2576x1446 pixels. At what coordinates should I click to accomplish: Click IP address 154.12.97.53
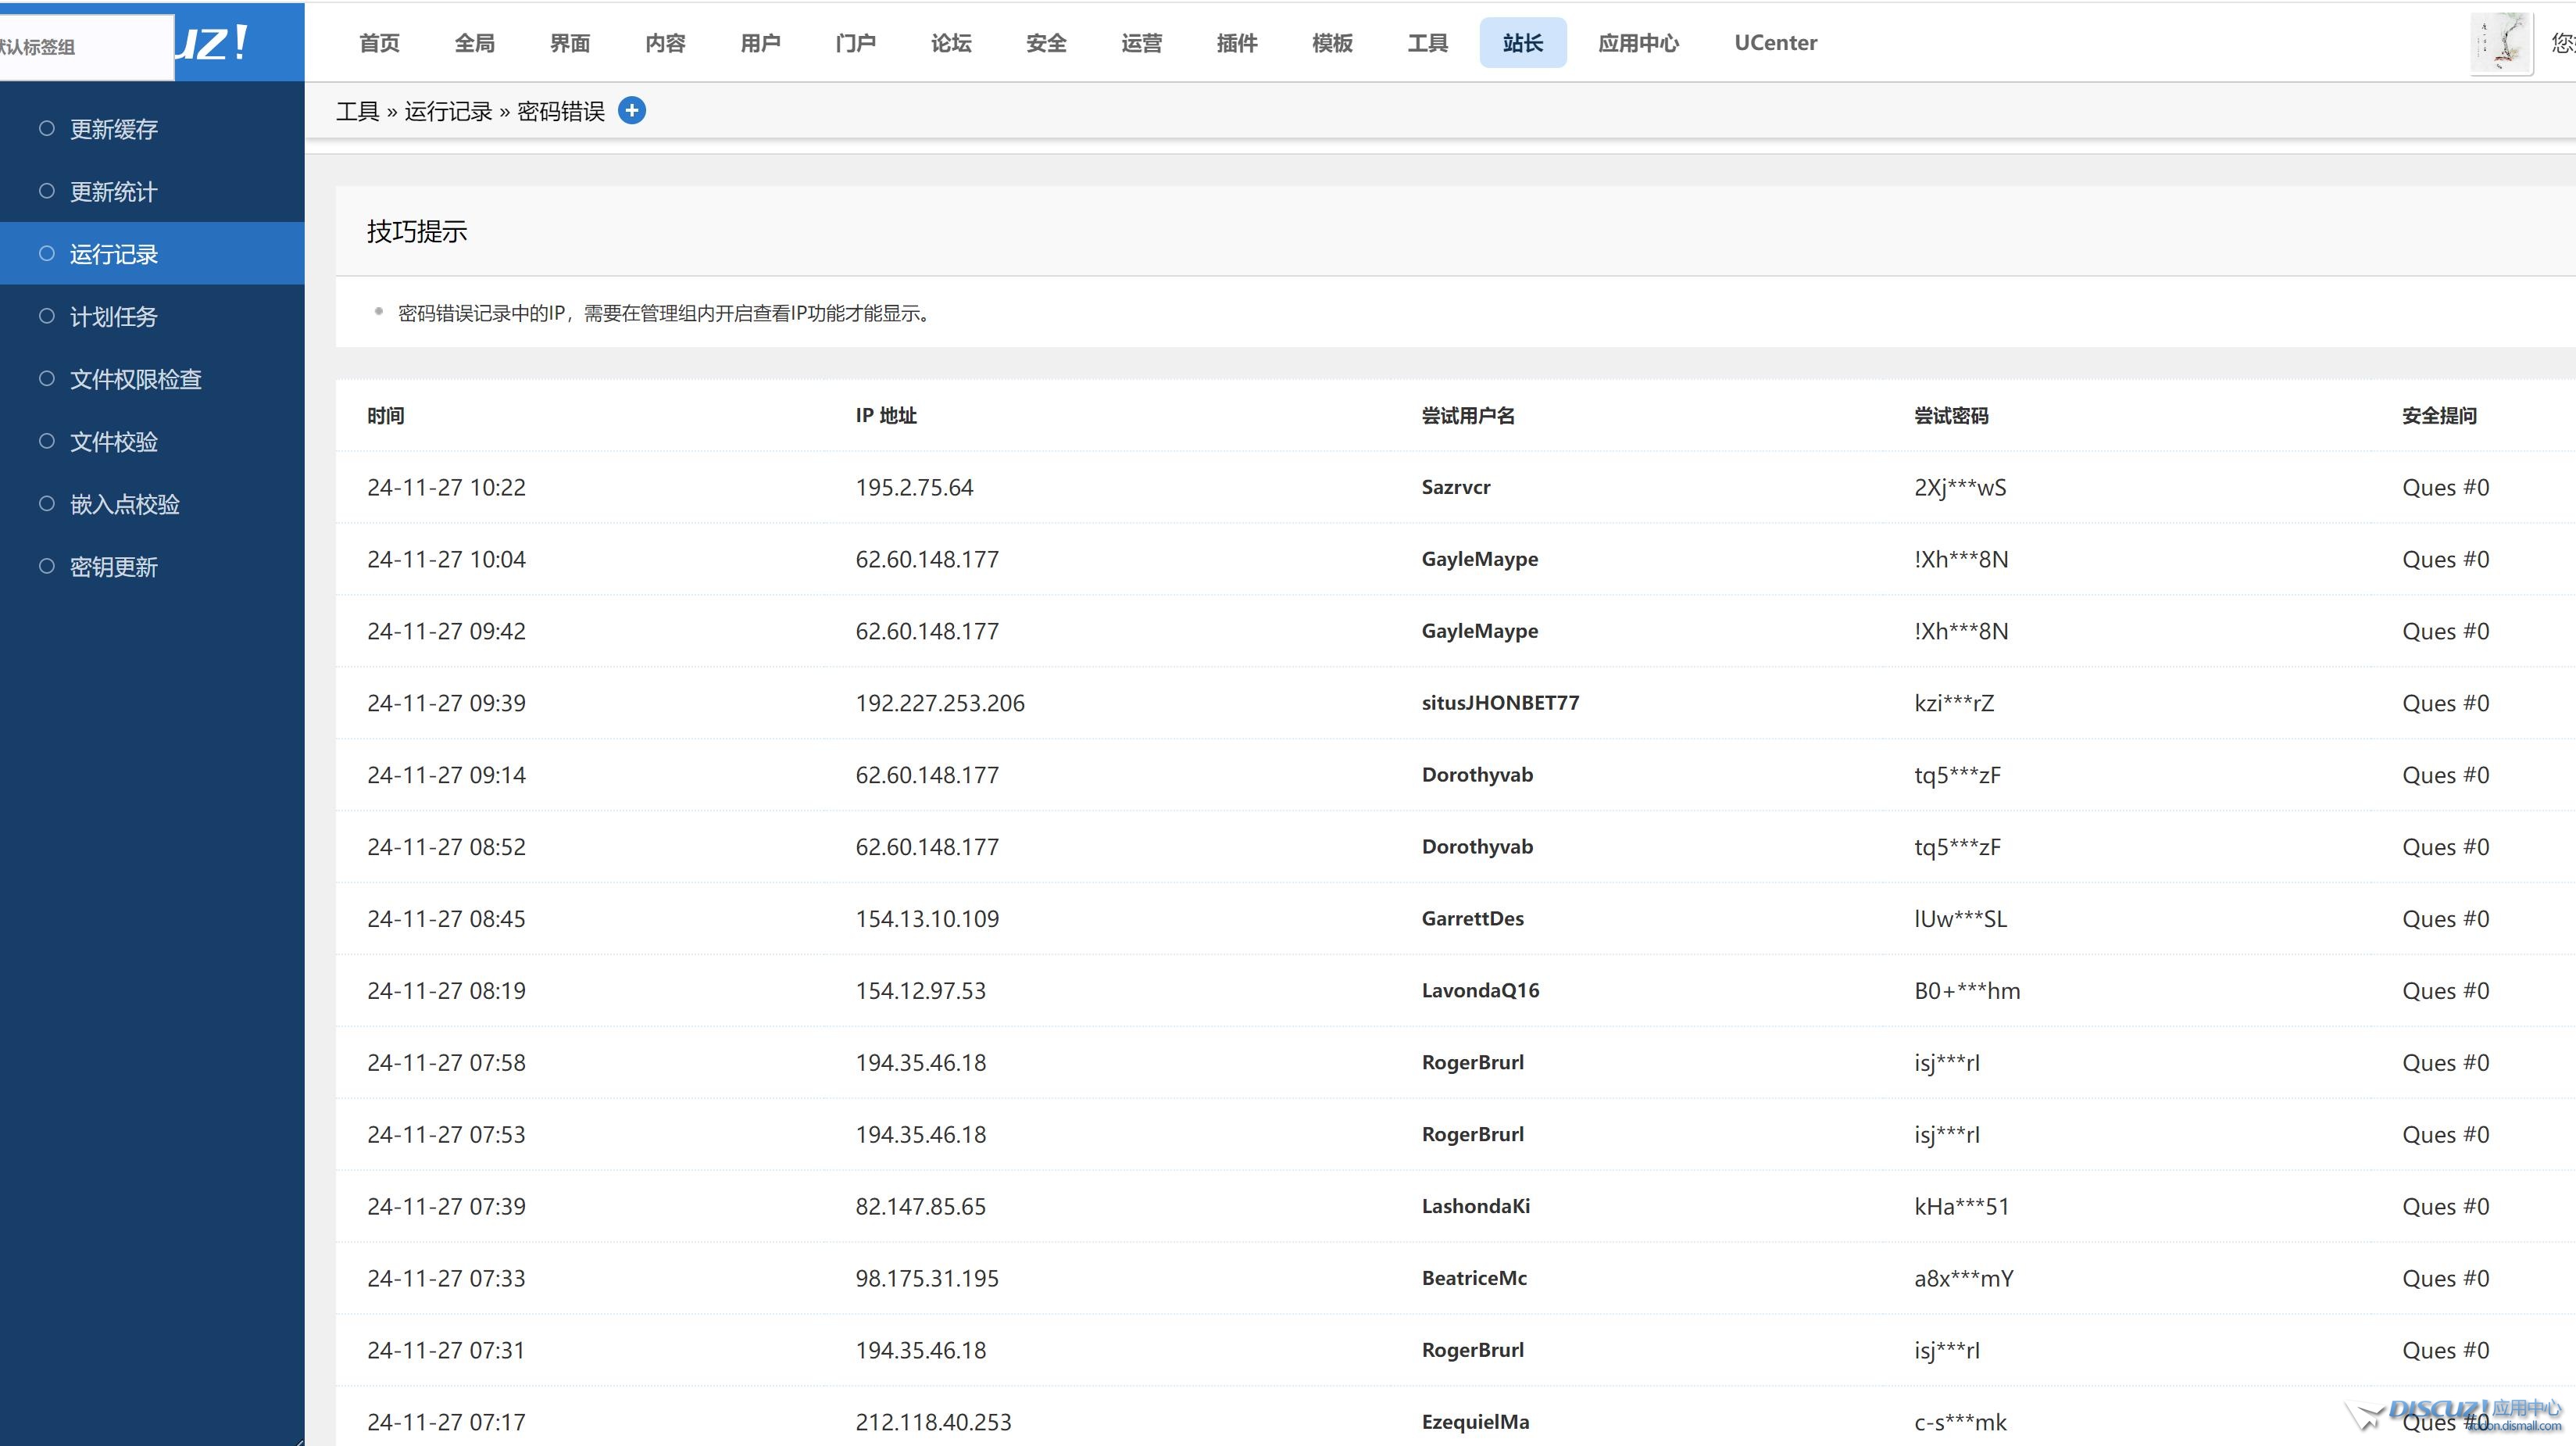click(x=920, y=990)
